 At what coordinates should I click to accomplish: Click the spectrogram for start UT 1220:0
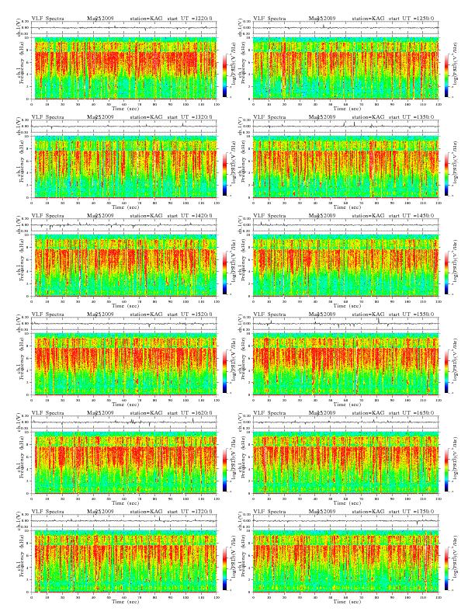[124, 68]
